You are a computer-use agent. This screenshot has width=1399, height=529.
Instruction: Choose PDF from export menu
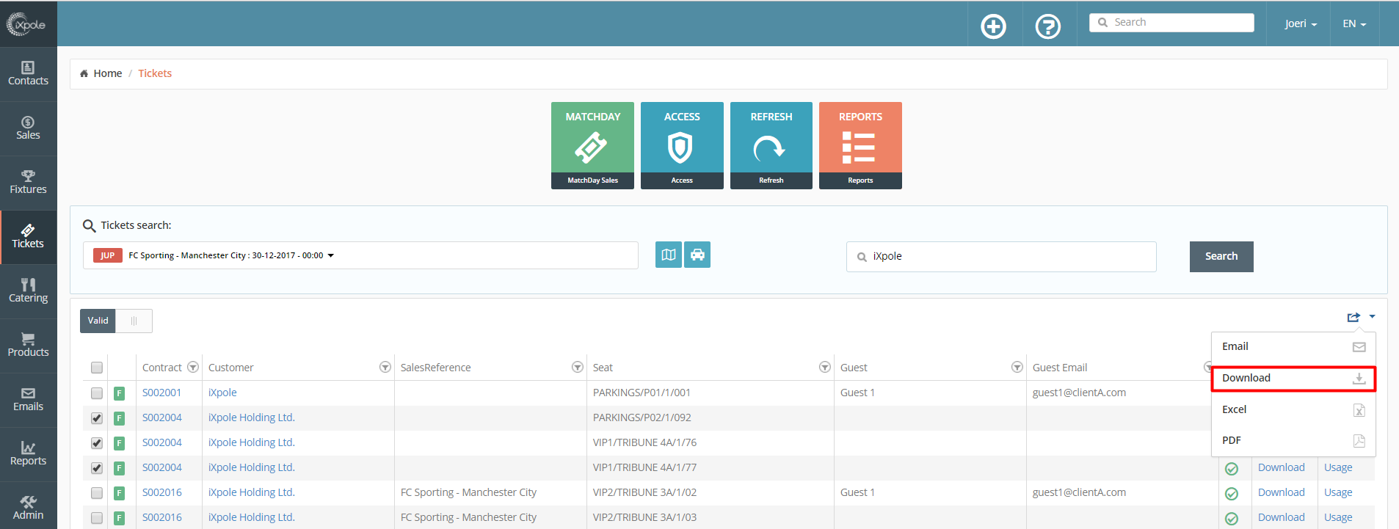pyautogui.click(x=1293, y=440)
